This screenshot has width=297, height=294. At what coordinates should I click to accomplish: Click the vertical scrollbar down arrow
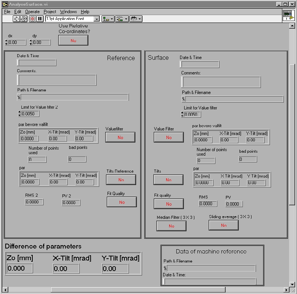[292, 285]
